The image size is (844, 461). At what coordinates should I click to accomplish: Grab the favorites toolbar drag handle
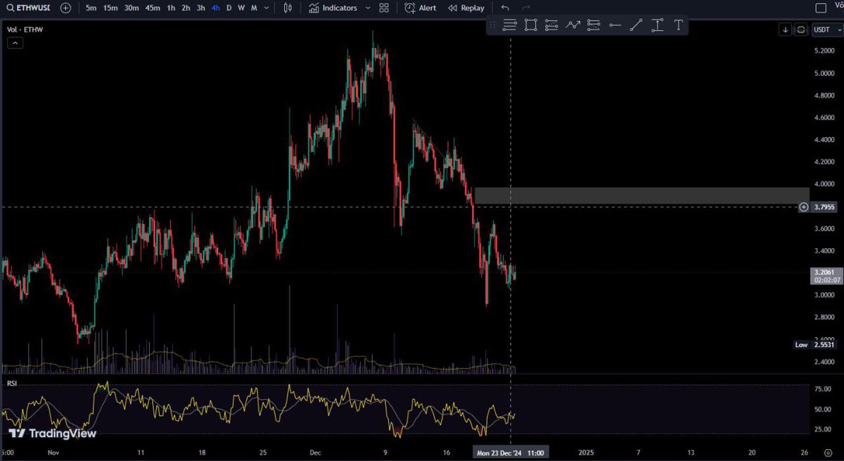493,25
